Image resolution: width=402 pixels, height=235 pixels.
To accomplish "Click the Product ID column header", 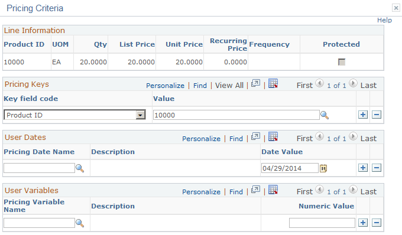I will [x=24, y=44].
